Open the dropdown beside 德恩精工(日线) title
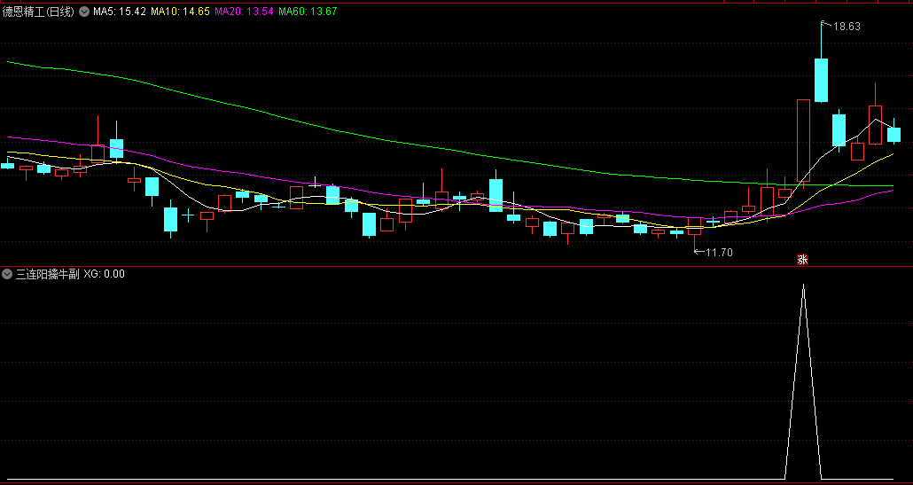 (x=84, y=11)
